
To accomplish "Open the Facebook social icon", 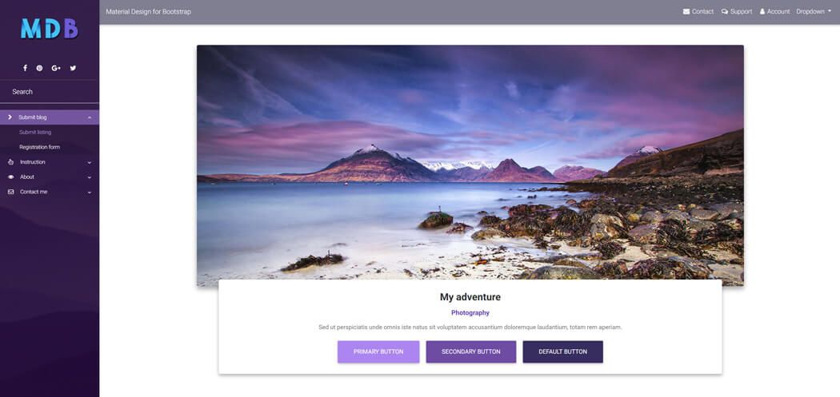I will coord(25,68).
